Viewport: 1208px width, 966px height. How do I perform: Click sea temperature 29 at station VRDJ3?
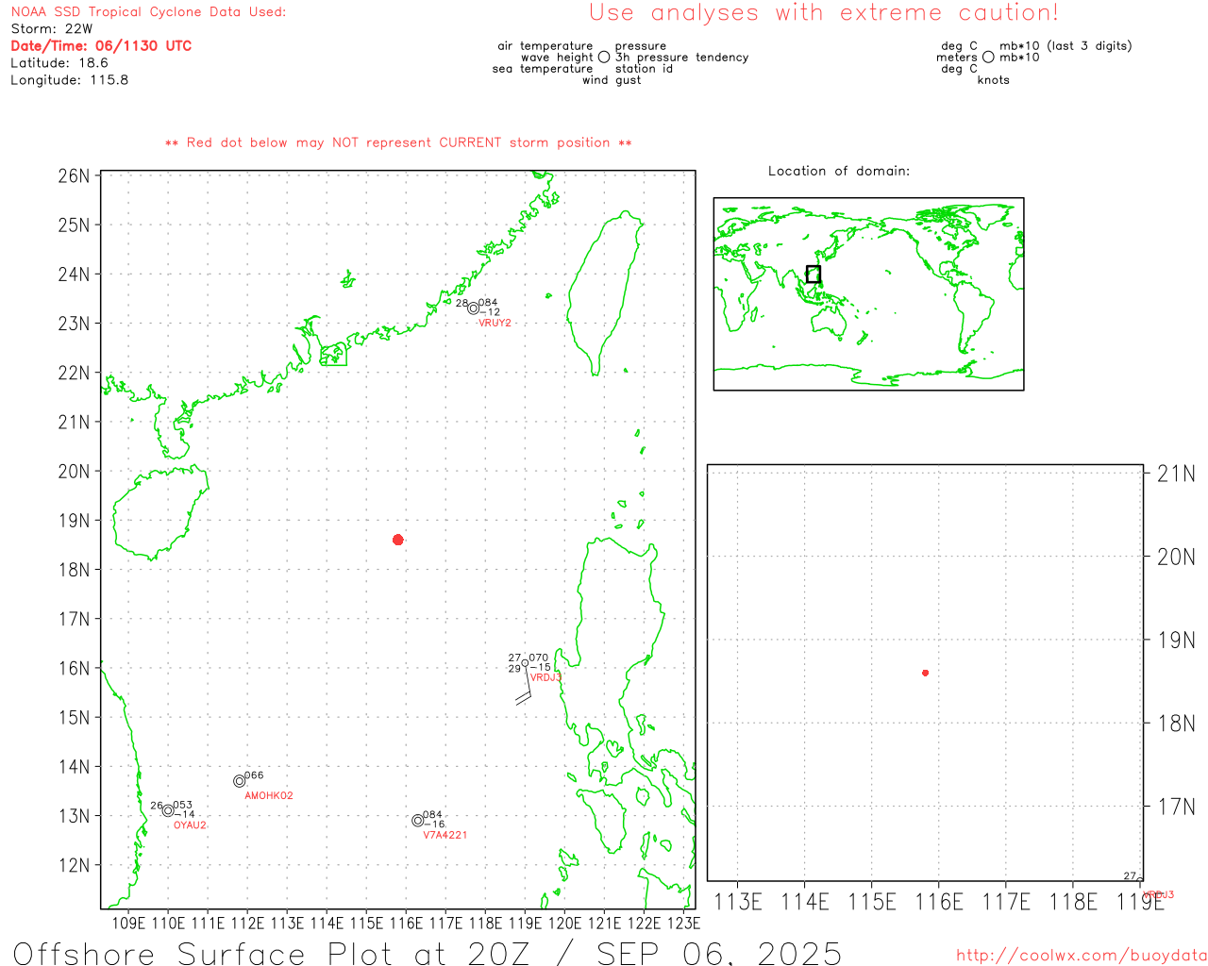tap(514, 669)
